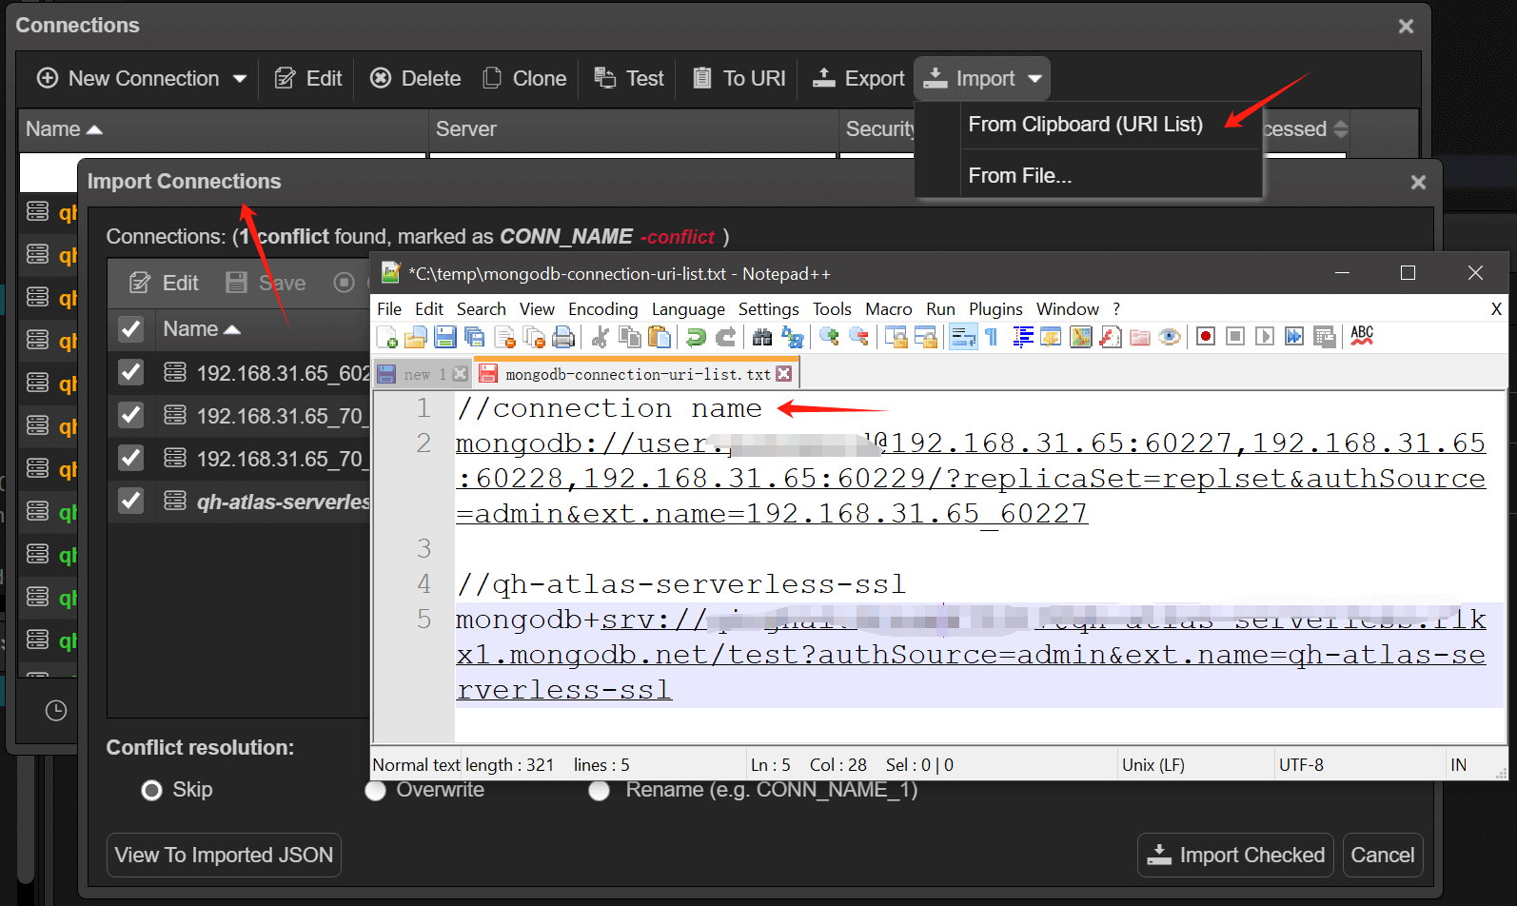The image size is (1517, 906).
Task: Uncheck the 192.168.31.65_602 connection row
Action: (x=130, y=372)
